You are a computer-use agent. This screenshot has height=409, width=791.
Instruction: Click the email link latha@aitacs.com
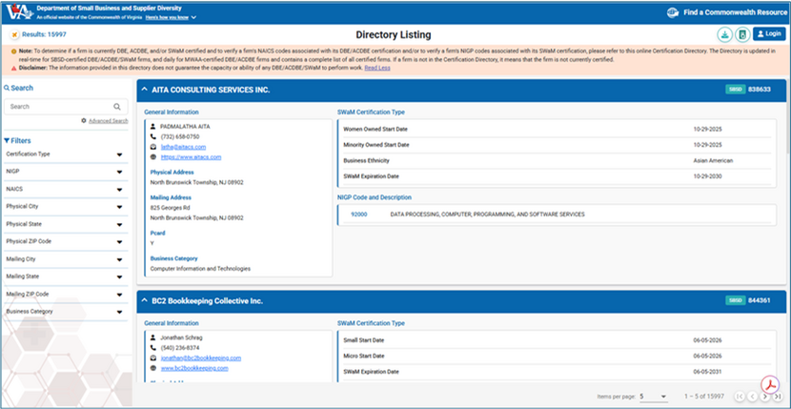tap(183, 147)
